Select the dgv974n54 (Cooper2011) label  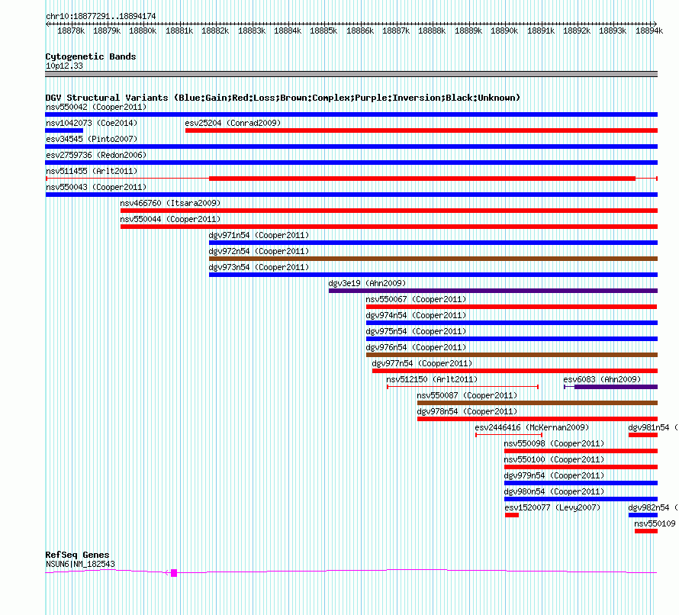click(x=416, y=315)
